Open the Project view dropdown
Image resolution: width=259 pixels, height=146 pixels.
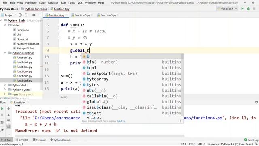click(10, 15)
